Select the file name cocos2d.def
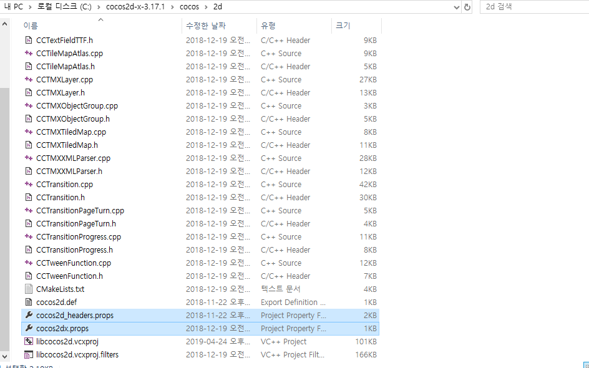This screenshot has height=368, width=589. [x=56, y=303]
